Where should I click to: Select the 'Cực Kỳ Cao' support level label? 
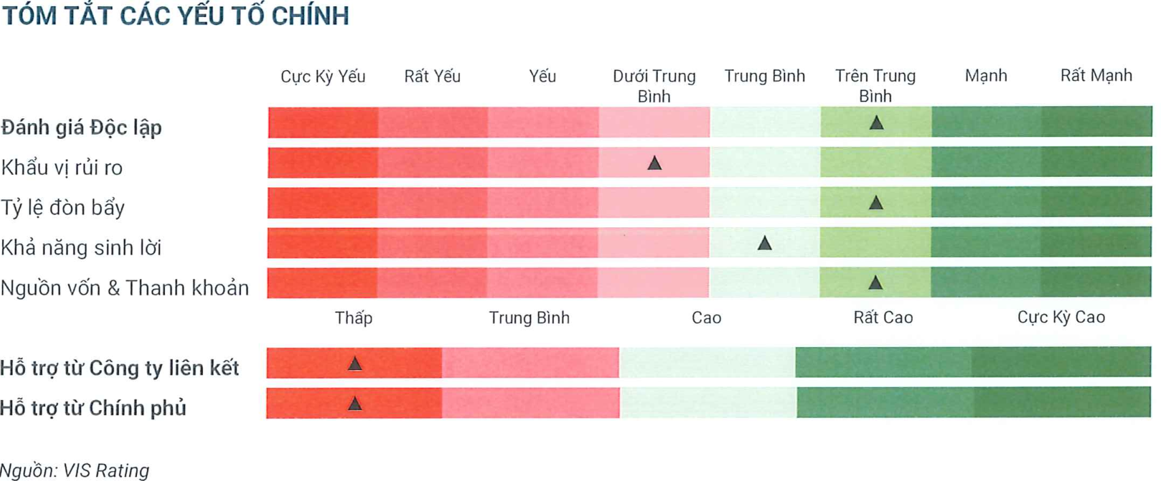(1061, 317)
